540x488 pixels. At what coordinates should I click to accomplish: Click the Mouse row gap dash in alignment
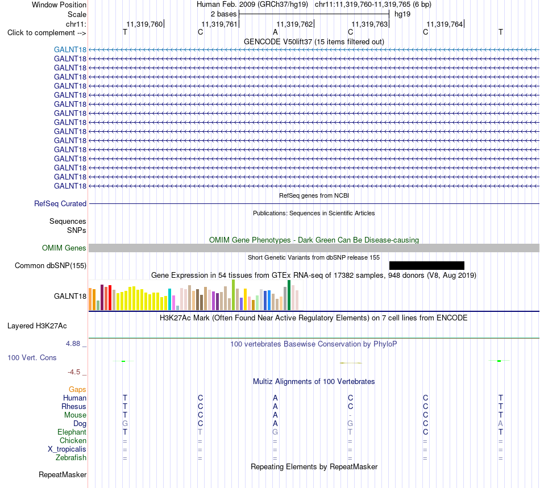(350, 415)
